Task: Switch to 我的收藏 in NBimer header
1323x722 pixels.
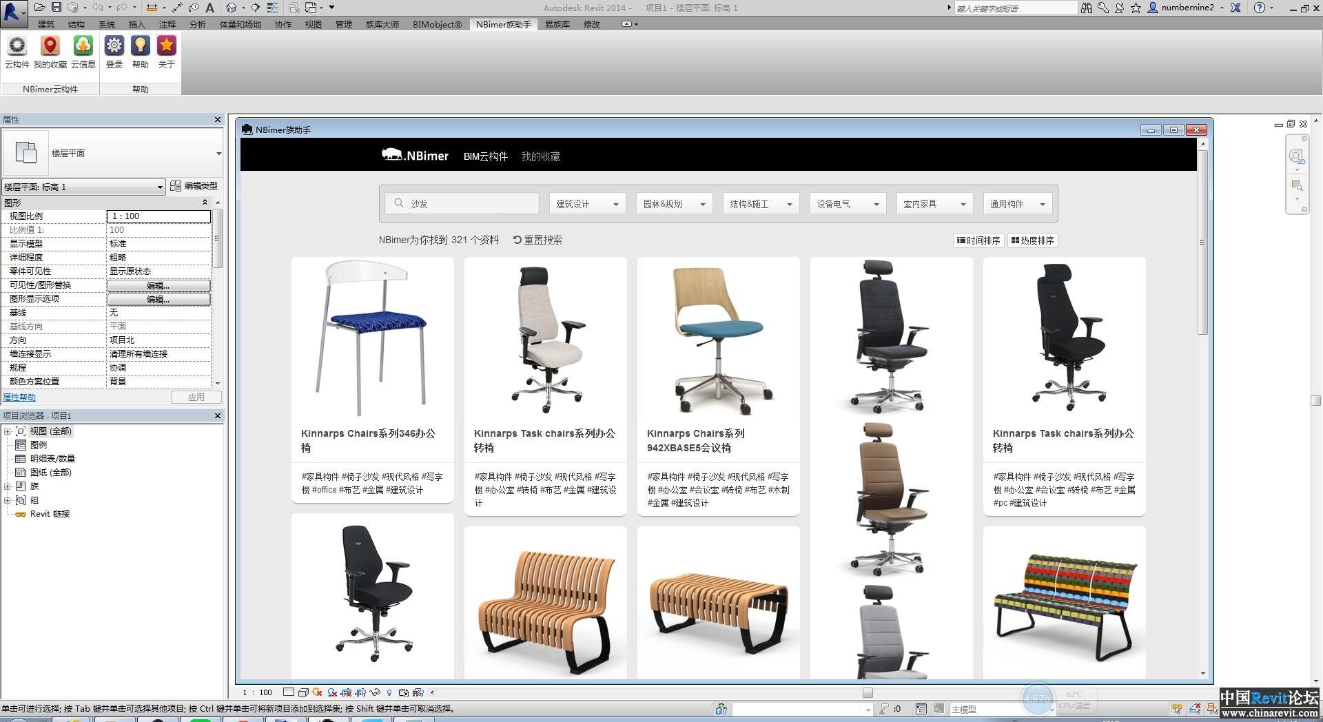Action: point(540,156)
